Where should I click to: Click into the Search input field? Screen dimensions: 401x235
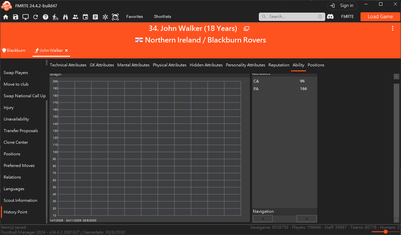292,17
